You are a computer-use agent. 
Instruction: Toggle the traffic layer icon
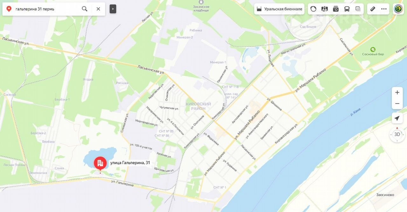pyautogui.click(x=314, y=9)
